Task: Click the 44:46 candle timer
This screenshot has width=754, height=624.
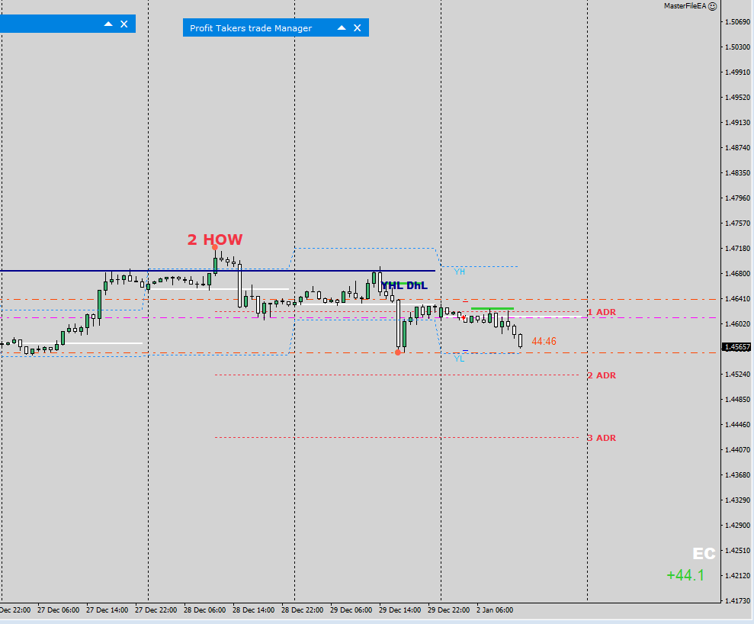Action: [x=544, y=342]
